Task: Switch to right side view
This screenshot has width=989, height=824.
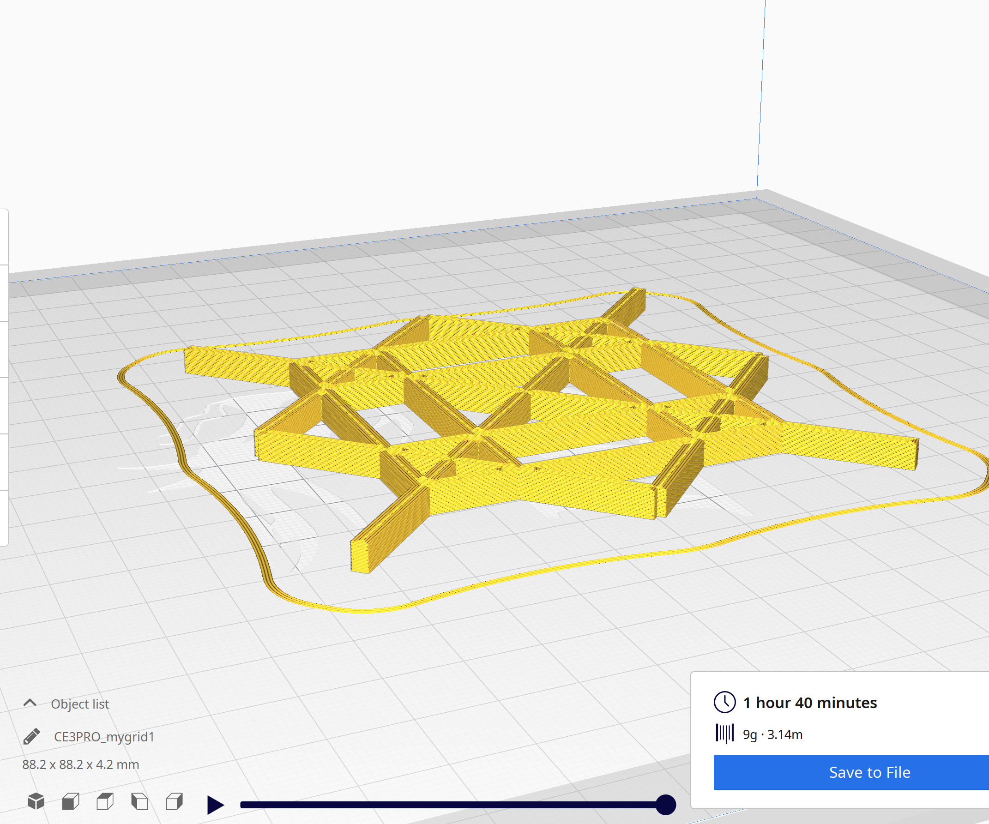Action: [x=174, y=801]
